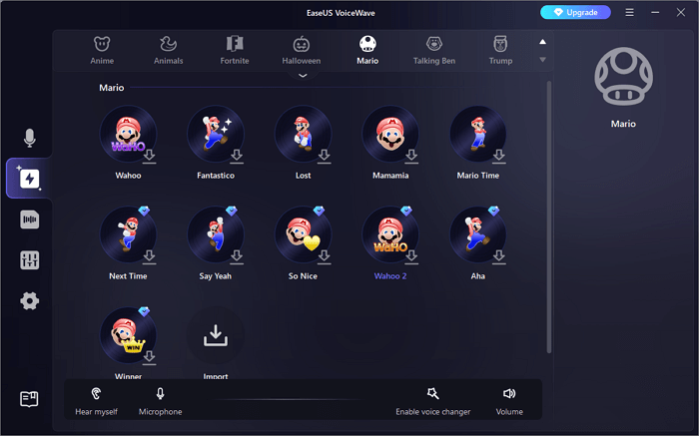Play the Mario Time sound effect disc
This screenshot has height=436, width=699.
point(478,134)
